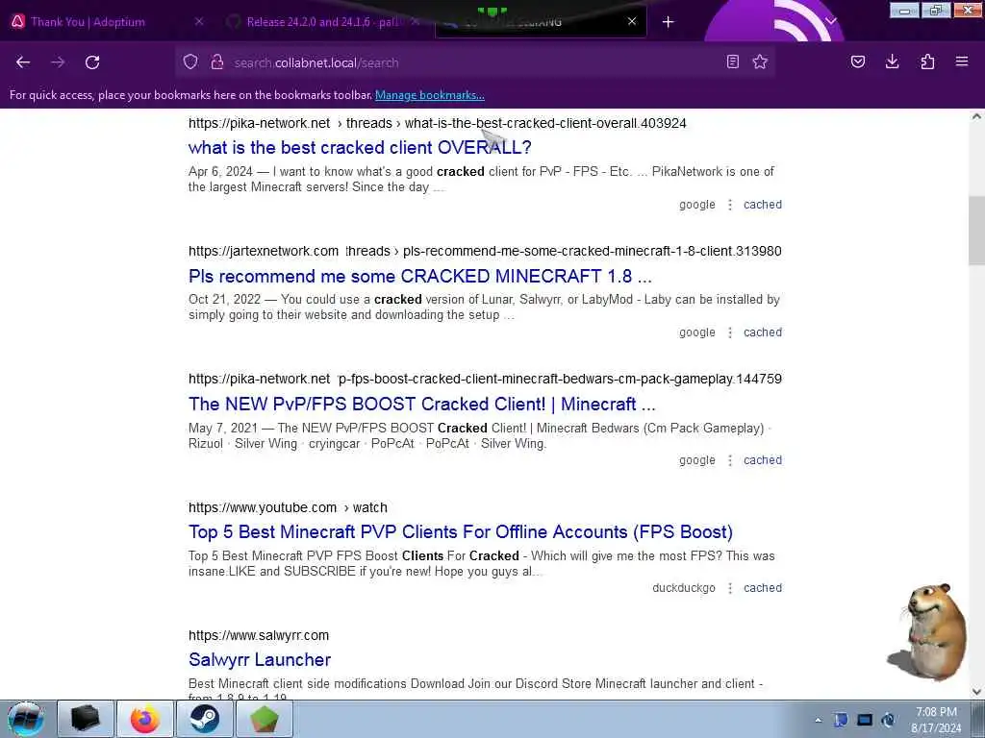
Task: Click 'google' source label on first result
Action: (697, 205)
